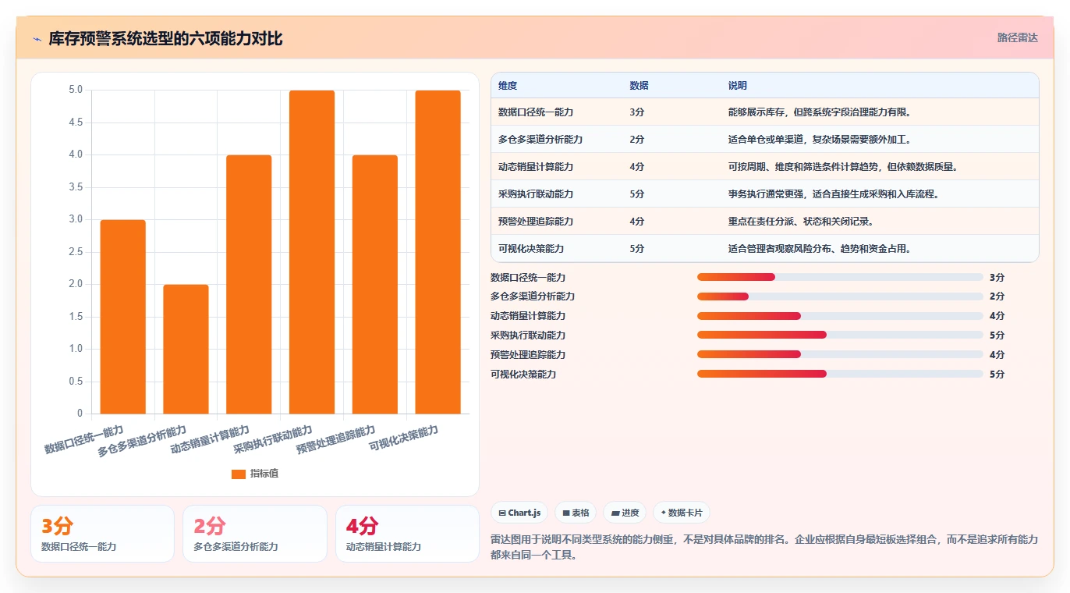The height and width of the screenshot is (593, 1070).
Task: Open the 4分 动态销量计算能力 summary card
Action: point(408,534)
